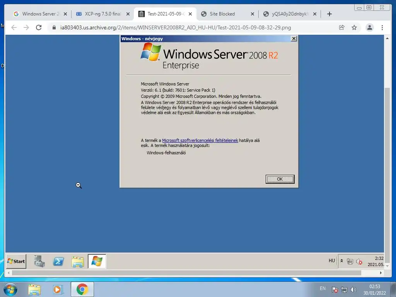This screenshot has width=396, height=297.
Task: Close the Windows Server Google tab
Action: coord(65,14)
